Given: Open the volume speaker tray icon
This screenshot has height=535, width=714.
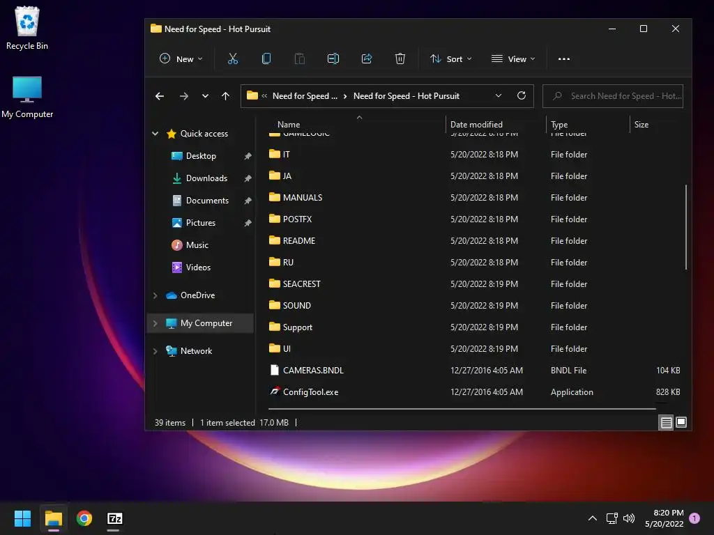Looking at the screenshot, I should [629, 518].
